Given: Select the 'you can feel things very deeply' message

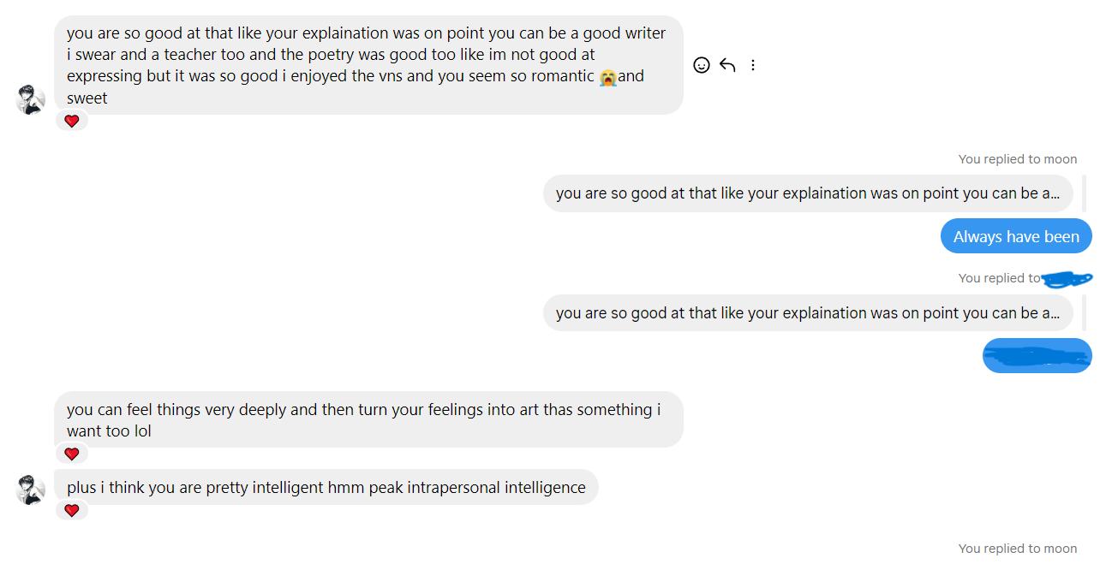Looking at the screenshot, I should pos(368,419).
